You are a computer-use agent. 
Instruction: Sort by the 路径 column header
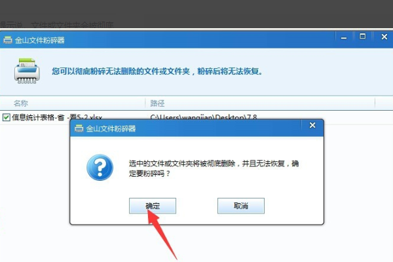tap(157, 103)
